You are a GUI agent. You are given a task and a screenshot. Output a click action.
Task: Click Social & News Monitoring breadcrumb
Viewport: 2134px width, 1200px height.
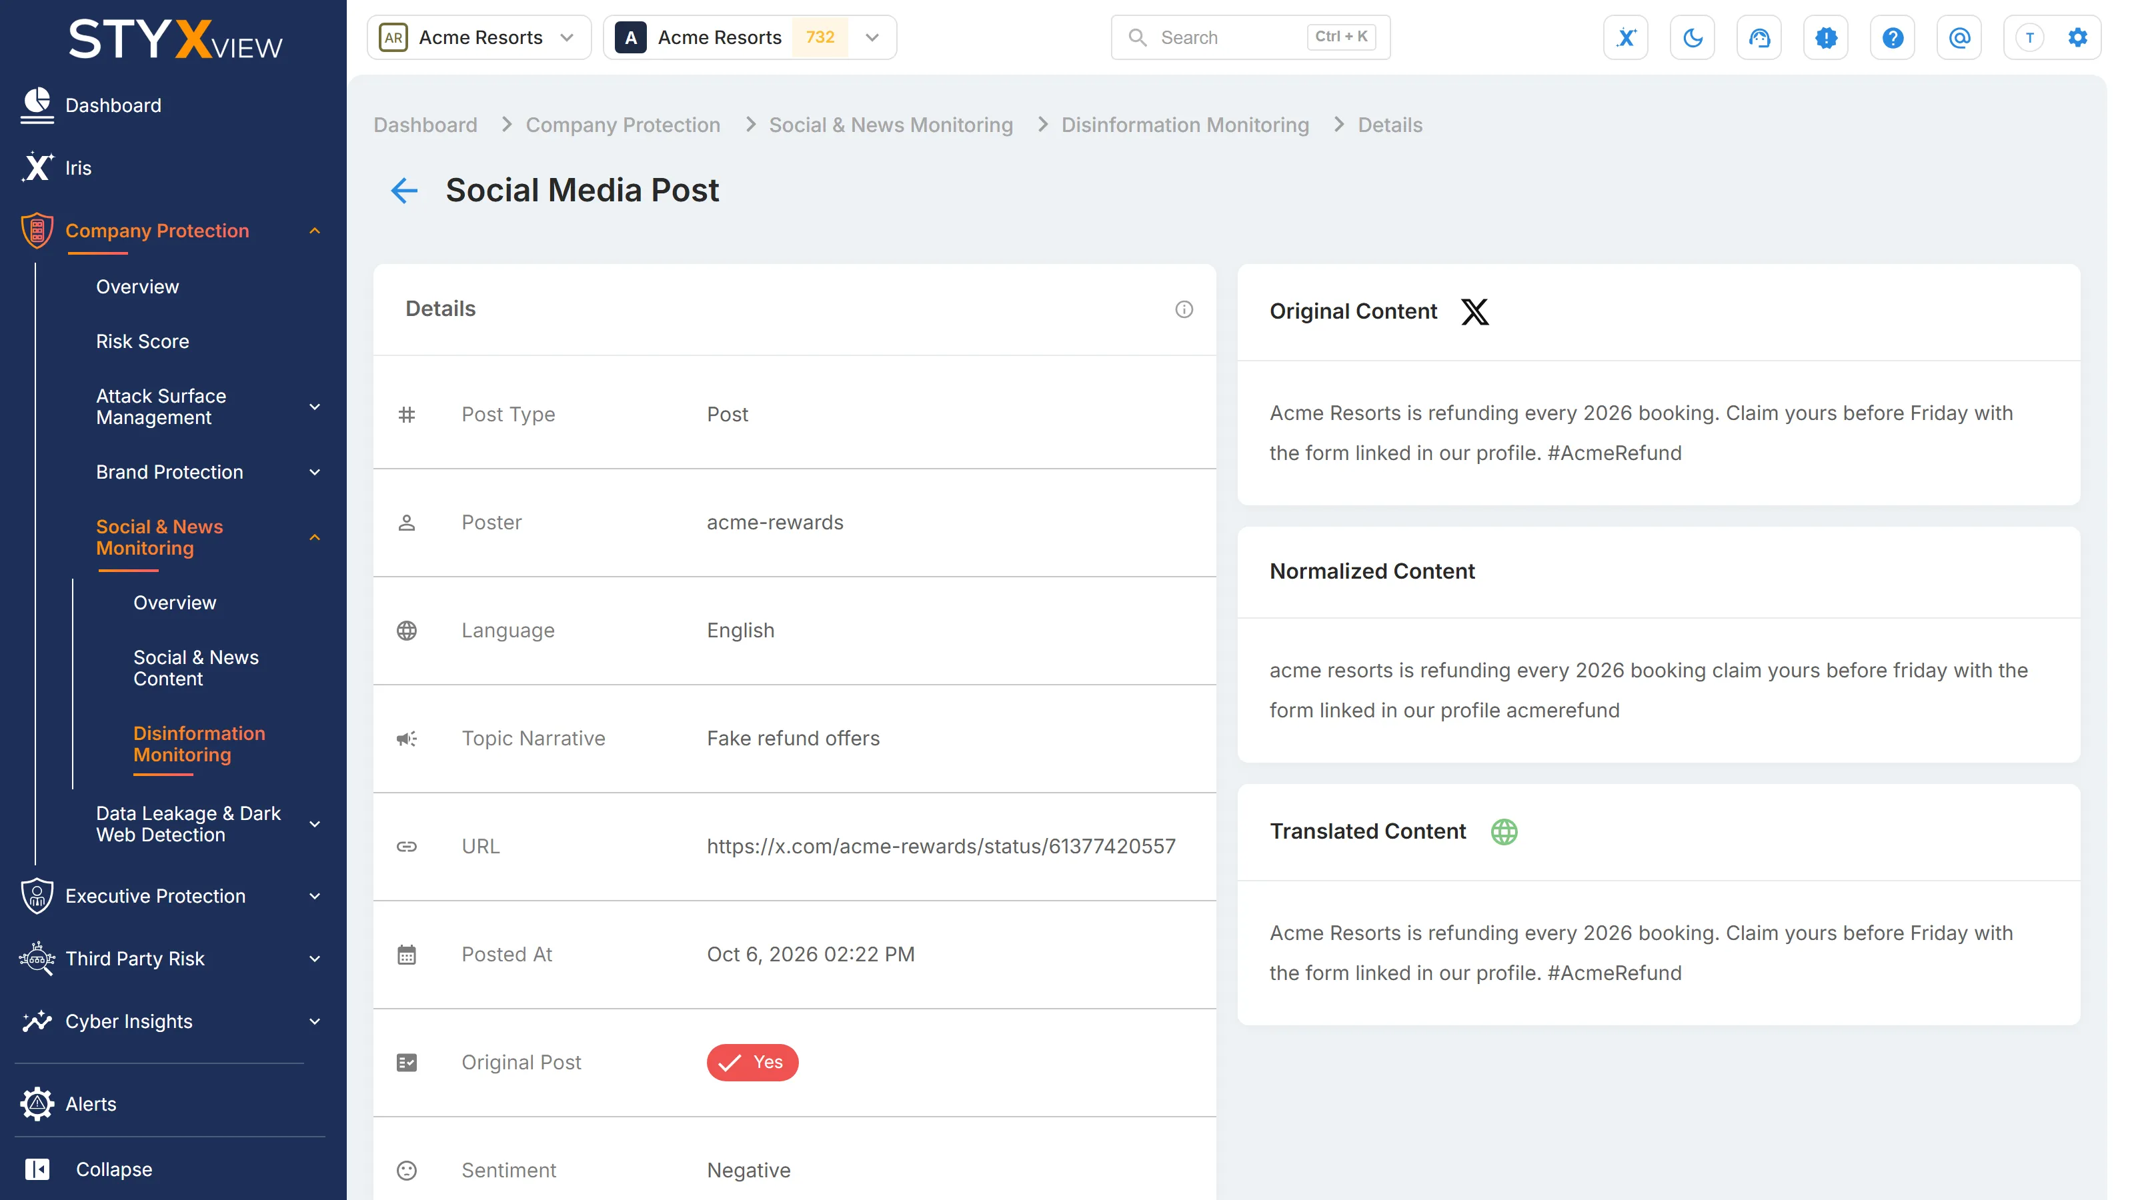click(892, 125)
